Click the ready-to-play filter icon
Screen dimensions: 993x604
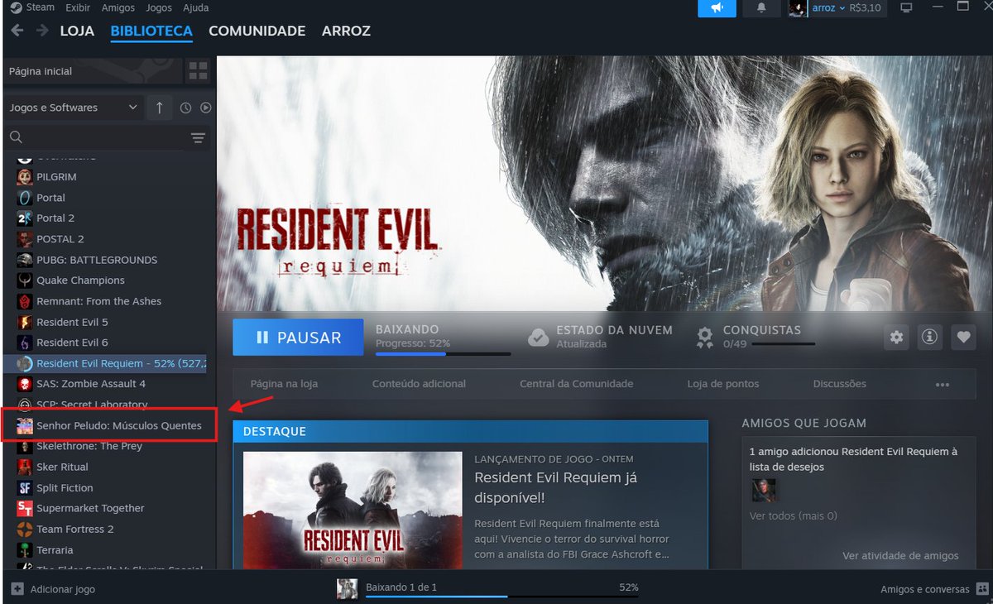click(x=205, y=108)
